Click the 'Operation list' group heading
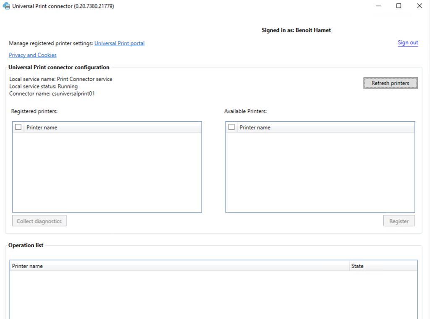430x319 pixels. (x=26, y=245)
